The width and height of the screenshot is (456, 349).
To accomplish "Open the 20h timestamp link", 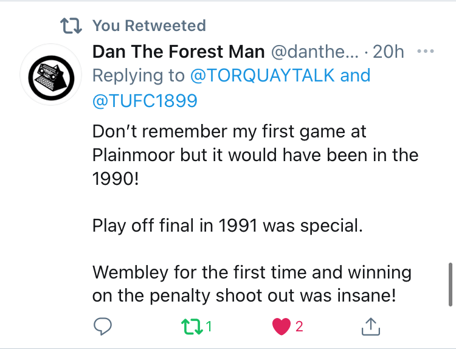I will [388, 52].
